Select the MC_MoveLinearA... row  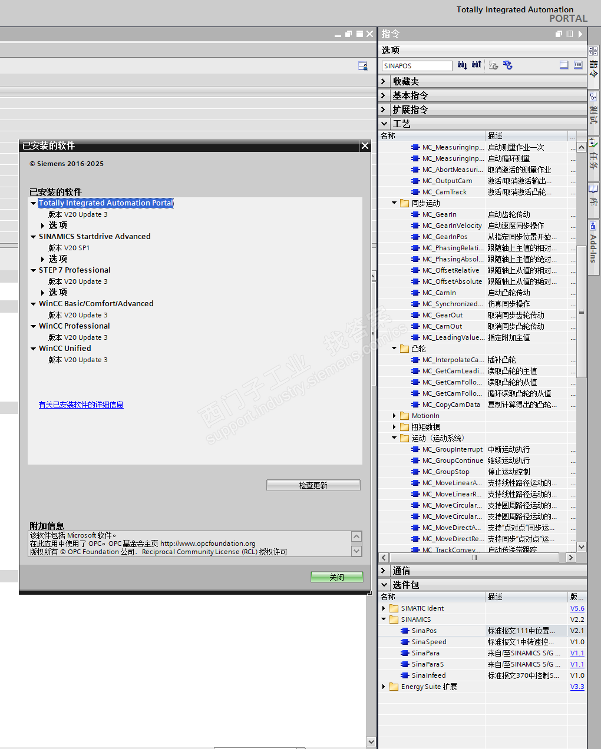(x=477, y=483)
